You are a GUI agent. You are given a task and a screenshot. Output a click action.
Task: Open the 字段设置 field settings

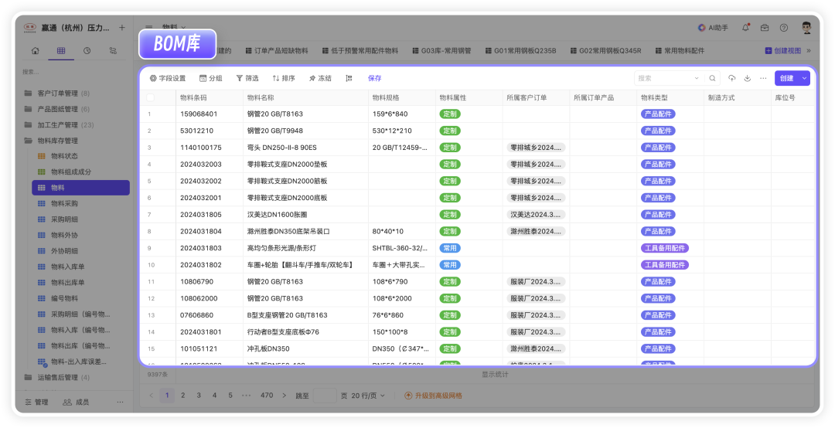(x=167, y=78)
